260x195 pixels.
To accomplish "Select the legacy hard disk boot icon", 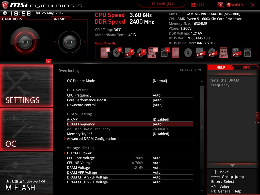I will click(x=176, y=53).
